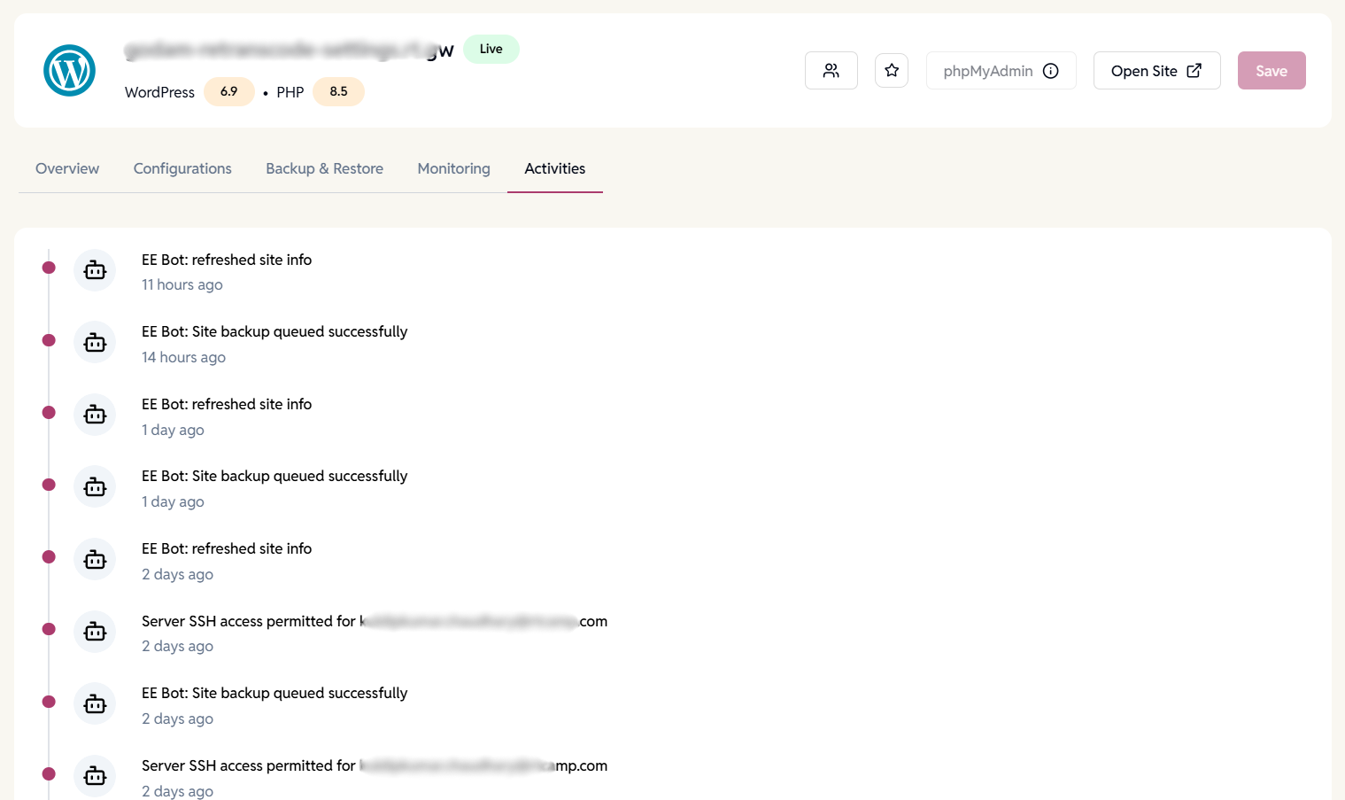Star this site as favorite
This screenshot has height=800, width=1345.
point(892,71)
